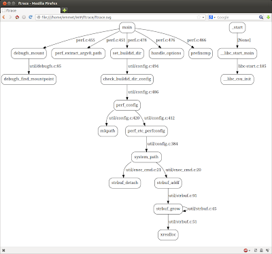272x254 pixels.
Task: Close the add-on bar with the X icon
Action: [x=3, y=251]
